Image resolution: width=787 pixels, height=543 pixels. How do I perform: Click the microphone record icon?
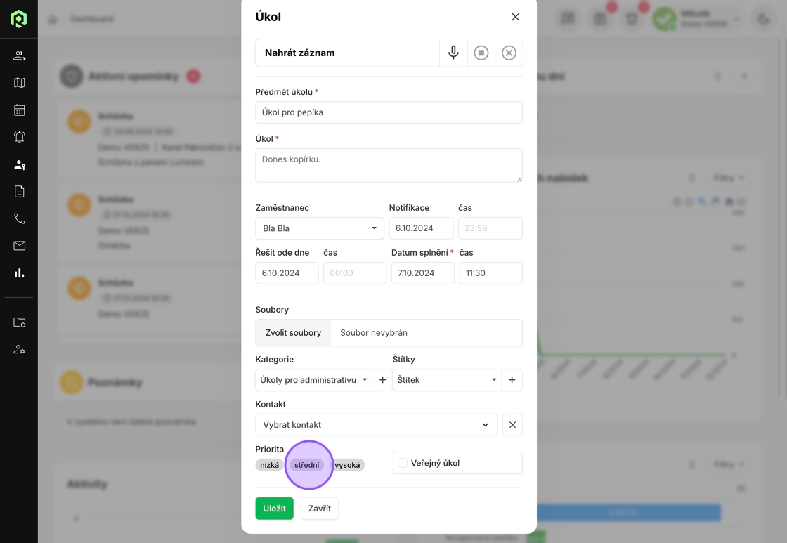tap(453, 53)
